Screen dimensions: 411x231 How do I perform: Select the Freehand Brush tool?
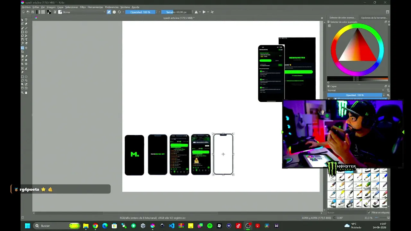(22, 28)
